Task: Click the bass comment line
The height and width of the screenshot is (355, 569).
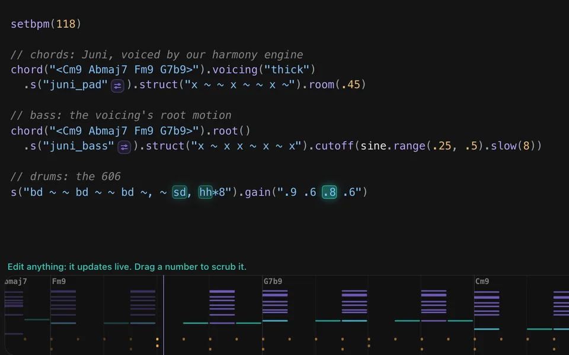Action: [x=121, y=115]
